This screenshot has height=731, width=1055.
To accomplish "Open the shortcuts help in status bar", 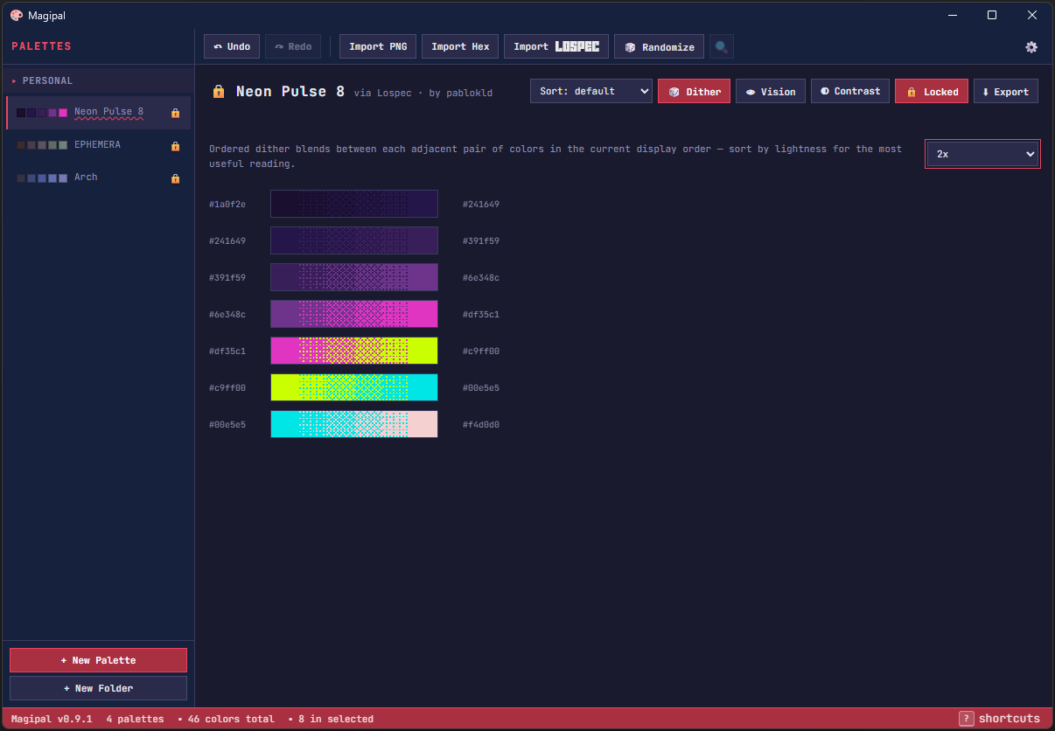I will [1000, 719].
